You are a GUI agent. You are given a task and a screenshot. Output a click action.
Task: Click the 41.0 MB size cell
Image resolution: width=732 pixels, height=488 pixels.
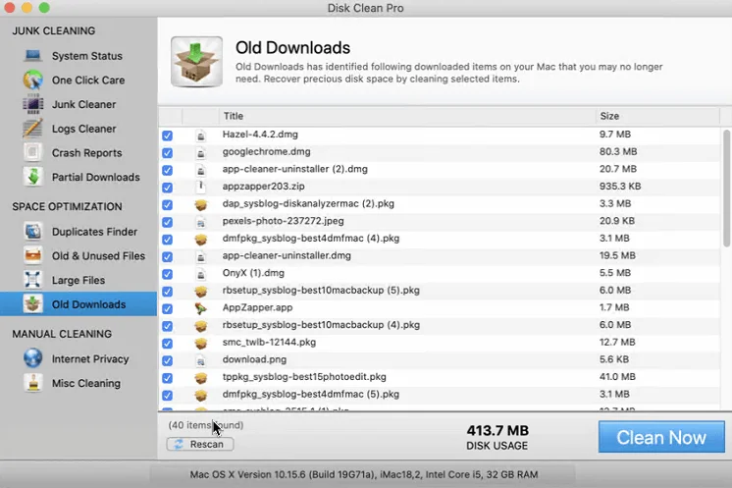617,377
